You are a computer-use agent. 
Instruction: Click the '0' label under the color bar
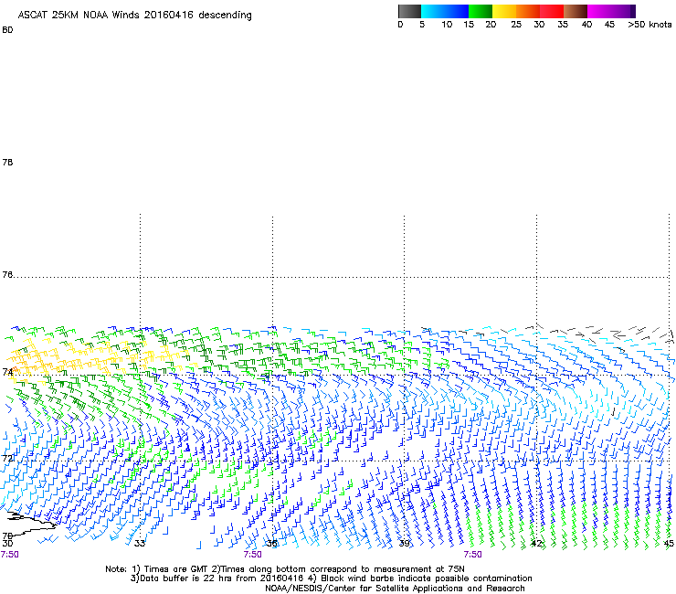pos(400,25)
